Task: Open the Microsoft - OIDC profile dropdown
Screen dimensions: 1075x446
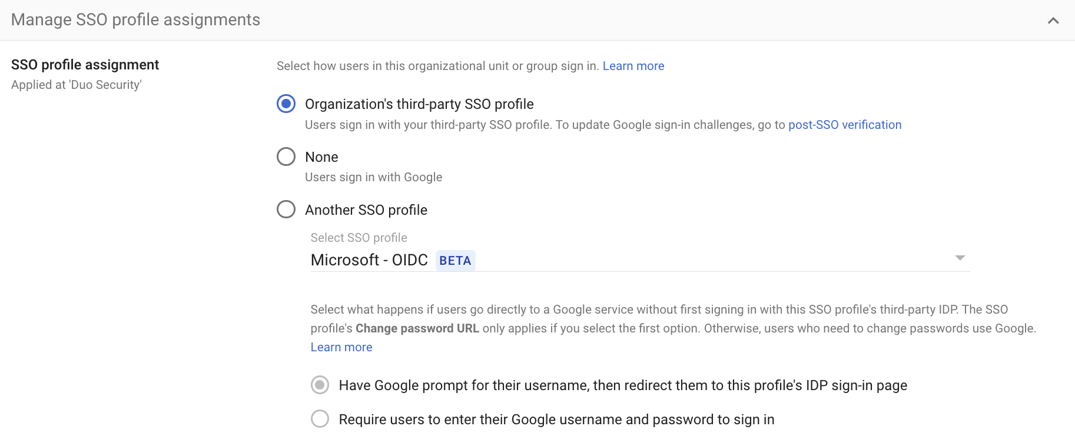Action: 639,259
